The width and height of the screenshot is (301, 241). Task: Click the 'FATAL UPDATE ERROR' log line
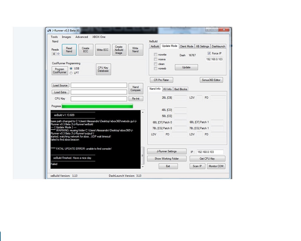pos(81,149)
